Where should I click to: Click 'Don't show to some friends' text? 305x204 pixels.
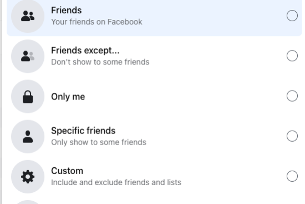[x=100, y=62]
